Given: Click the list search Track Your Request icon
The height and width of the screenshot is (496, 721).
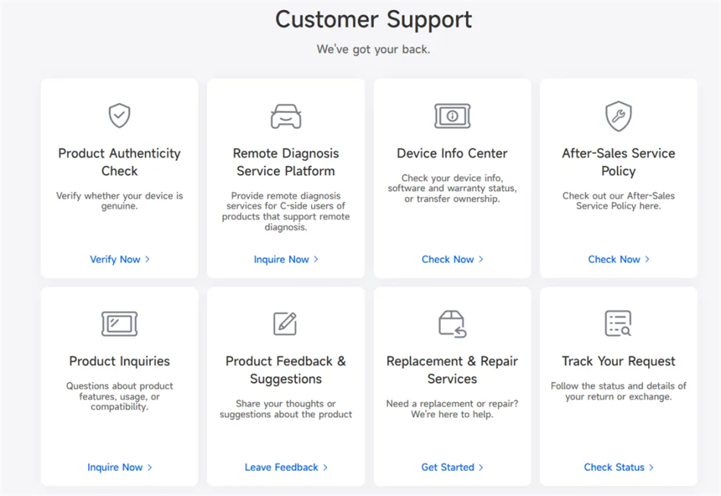Looking at the screenshot, I should coord(619,323).
